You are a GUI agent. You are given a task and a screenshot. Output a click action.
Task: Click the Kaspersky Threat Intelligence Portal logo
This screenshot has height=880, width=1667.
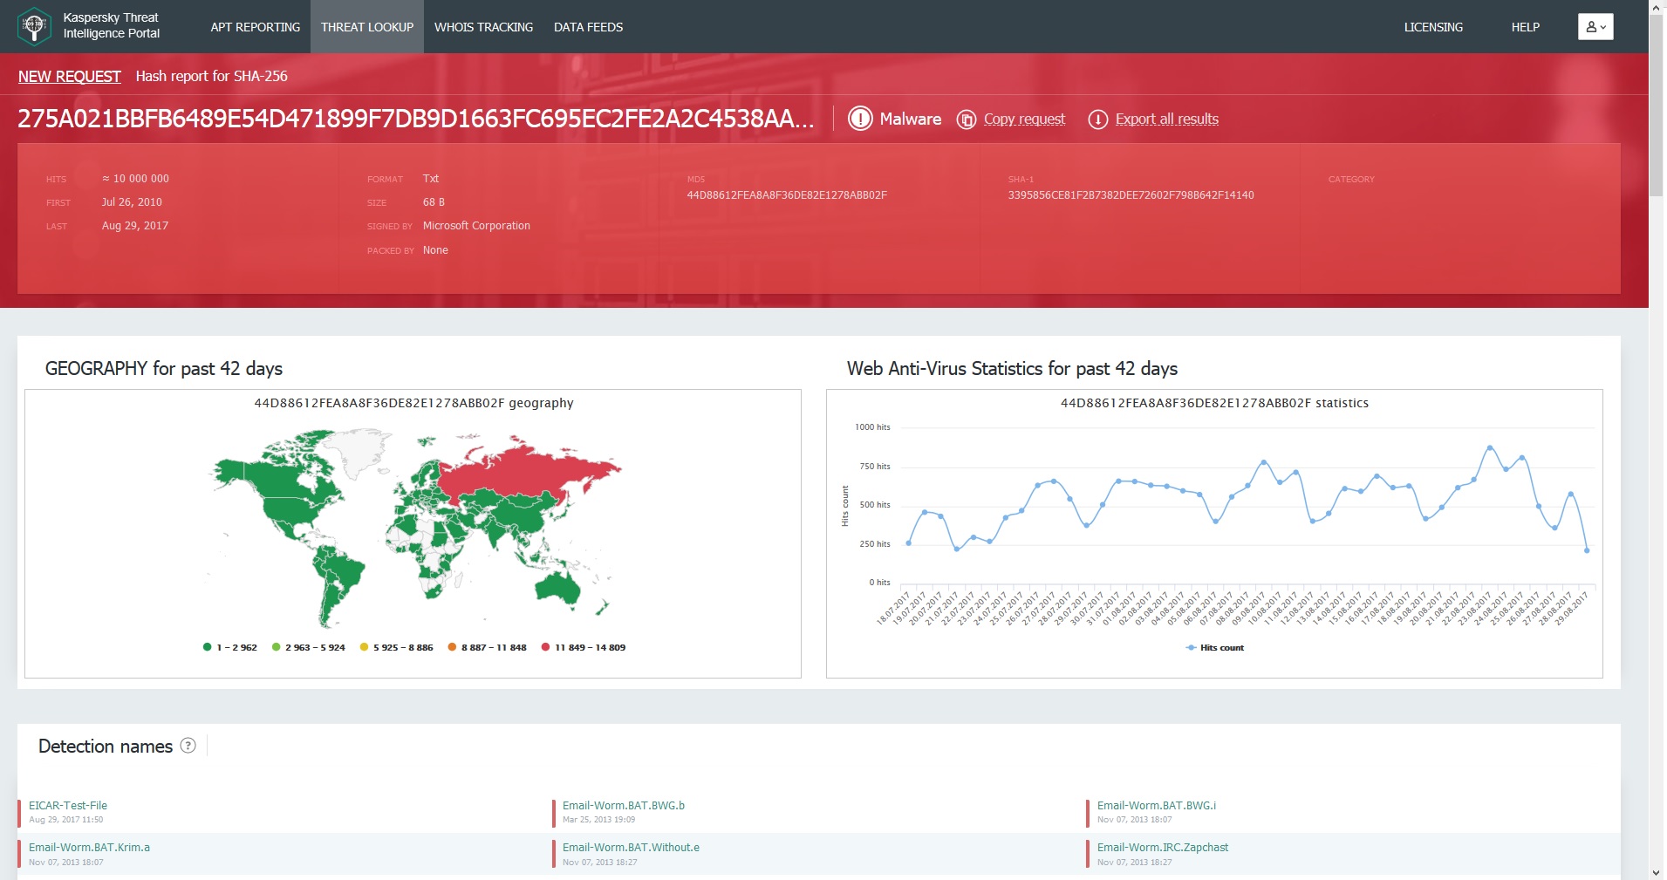coord(35,26)
